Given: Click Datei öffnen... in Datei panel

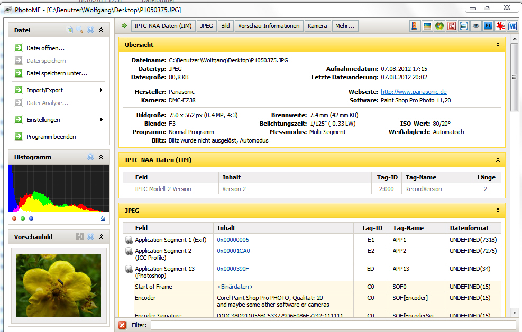Looking at the screenshot, I should (45, 48).
